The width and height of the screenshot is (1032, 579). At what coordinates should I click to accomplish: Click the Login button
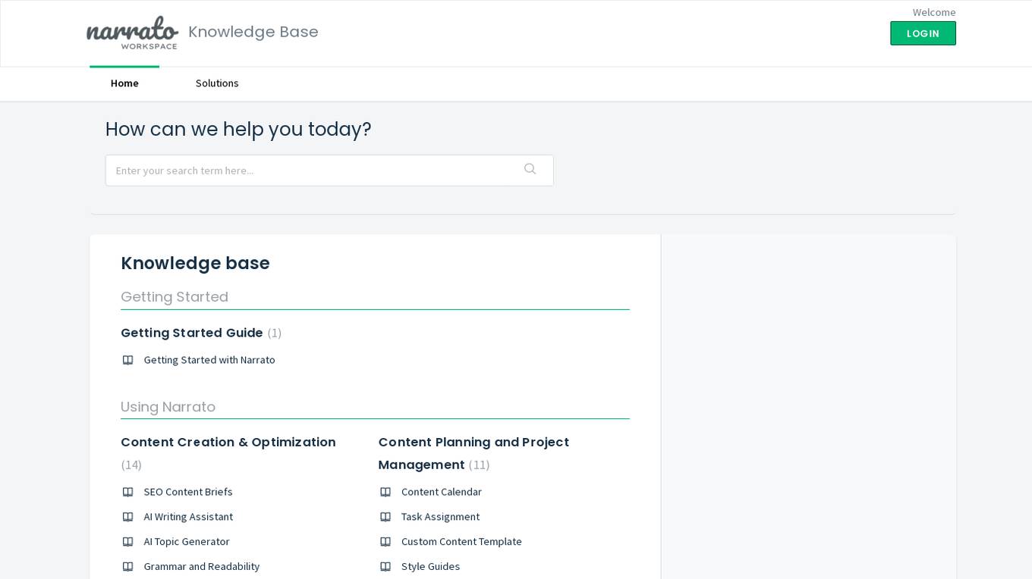tap(923, 33)
